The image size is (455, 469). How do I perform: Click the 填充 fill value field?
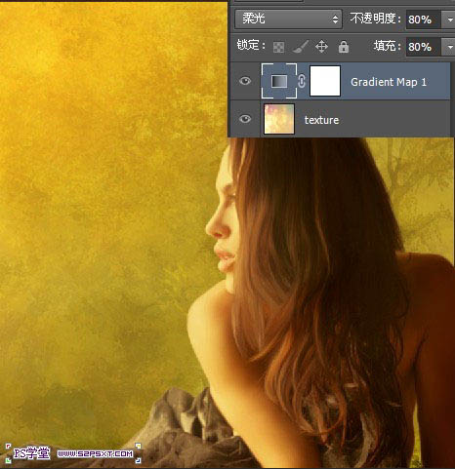(424, 47)
